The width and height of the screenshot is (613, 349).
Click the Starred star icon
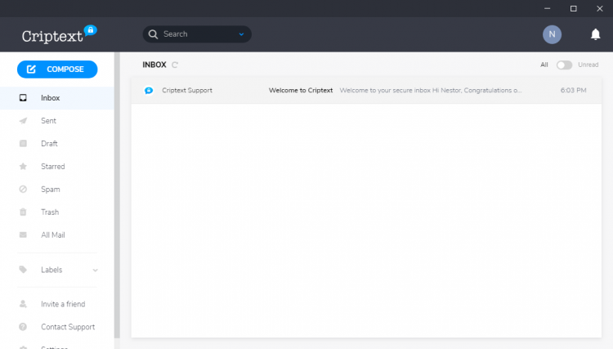(23, 167)
